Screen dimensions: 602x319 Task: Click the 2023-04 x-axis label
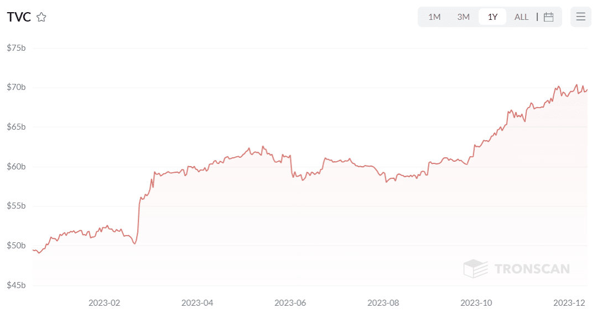click(x=198, y=302)
